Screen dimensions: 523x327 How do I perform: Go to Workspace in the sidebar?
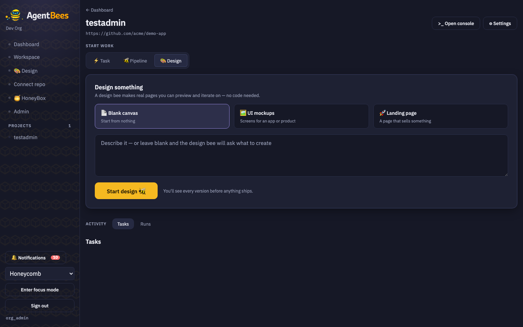click(27, 57)
